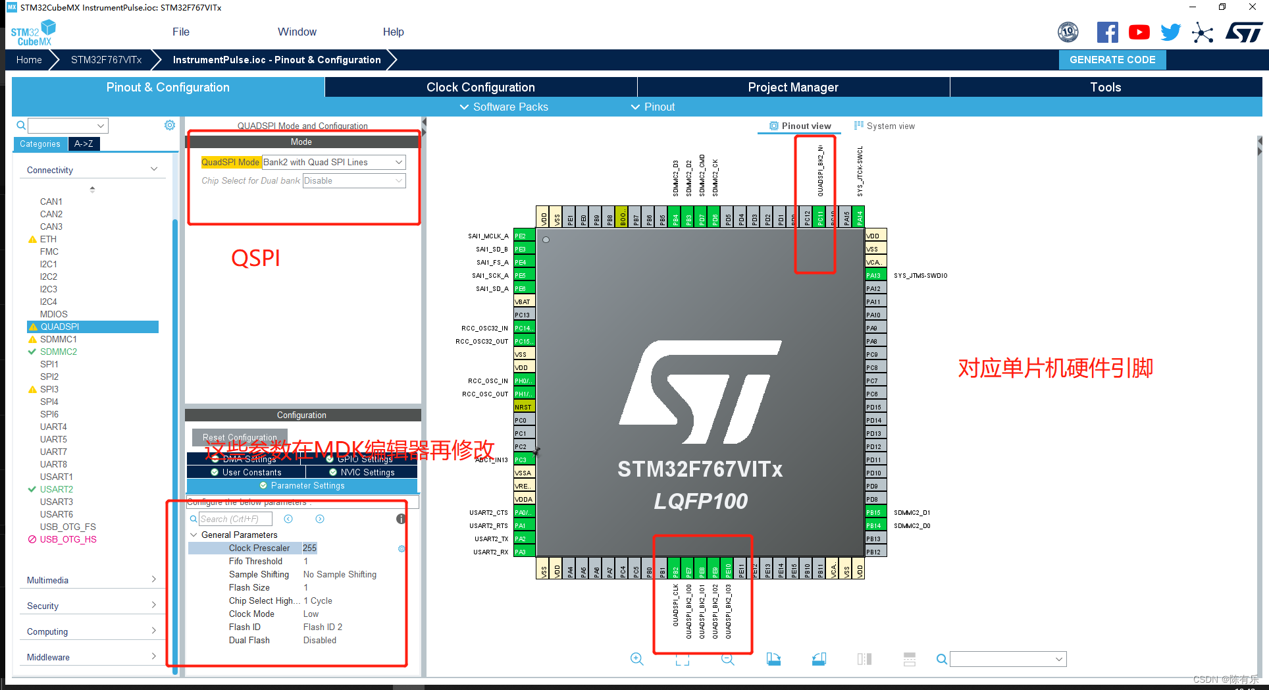Click the parameter search input field
This screenshot has width=1269, height=690.
[236, 519]
